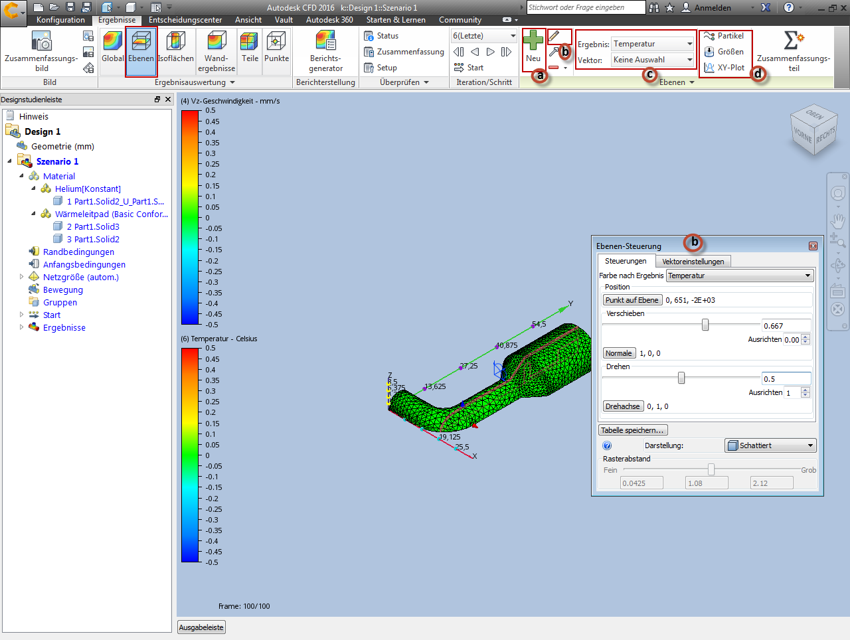Open the Zusammenfassungsteil tool
The height and width of the screenshot is (640, 850).
tap(794, 51)
